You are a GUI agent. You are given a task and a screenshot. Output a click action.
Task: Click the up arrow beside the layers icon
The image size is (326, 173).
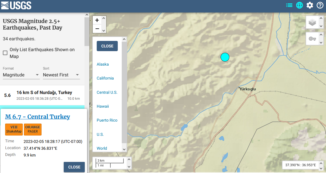321,18
